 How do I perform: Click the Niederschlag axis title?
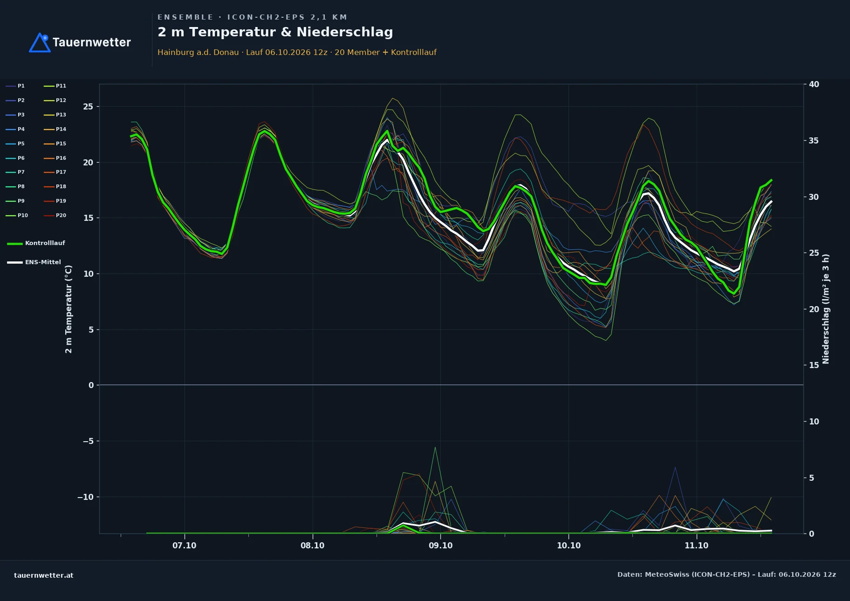[x=826, y=309]
